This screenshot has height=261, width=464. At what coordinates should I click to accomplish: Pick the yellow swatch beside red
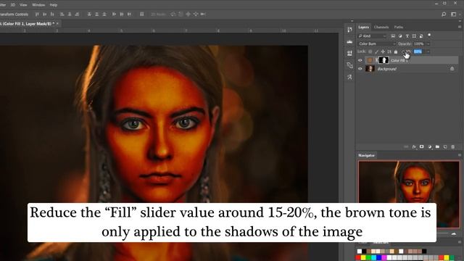pos(363,258)
